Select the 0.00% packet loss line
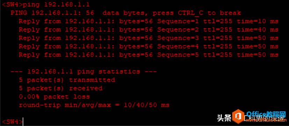The height and width of the screenshot is (126, 289). 55,97
